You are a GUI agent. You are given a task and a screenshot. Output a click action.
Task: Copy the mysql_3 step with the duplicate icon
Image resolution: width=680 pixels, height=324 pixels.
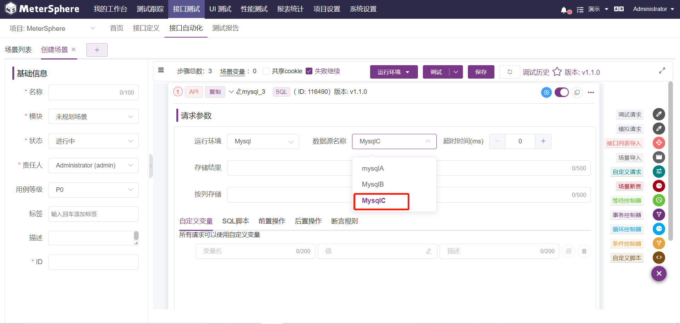(577, 92)
